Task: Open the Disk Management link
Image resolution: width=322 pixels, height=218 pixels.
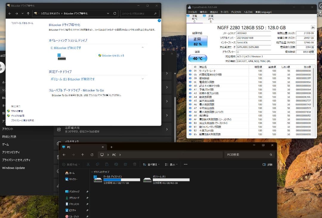Action: (18, 116)
